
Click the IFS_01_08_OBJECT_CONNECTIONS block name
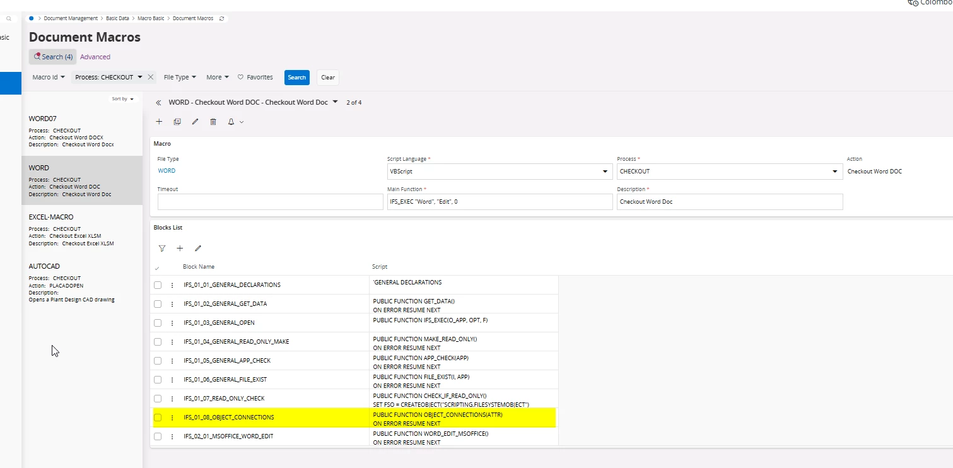[x=229, y=418]
